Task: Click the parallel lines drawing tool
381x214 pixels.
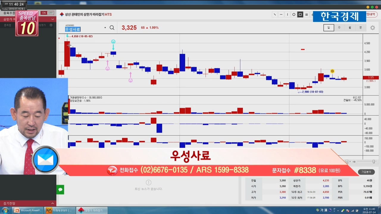Action: tap(307, 15)
